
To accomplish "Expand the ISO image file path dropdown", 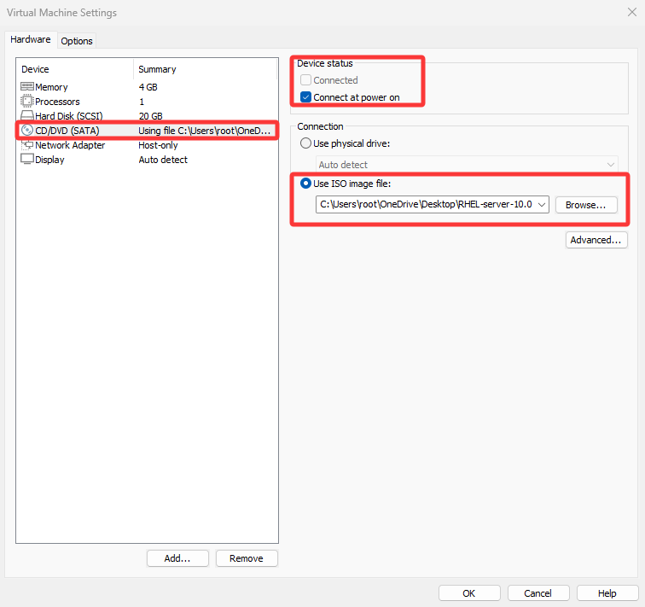I will (x=543, y=205).
